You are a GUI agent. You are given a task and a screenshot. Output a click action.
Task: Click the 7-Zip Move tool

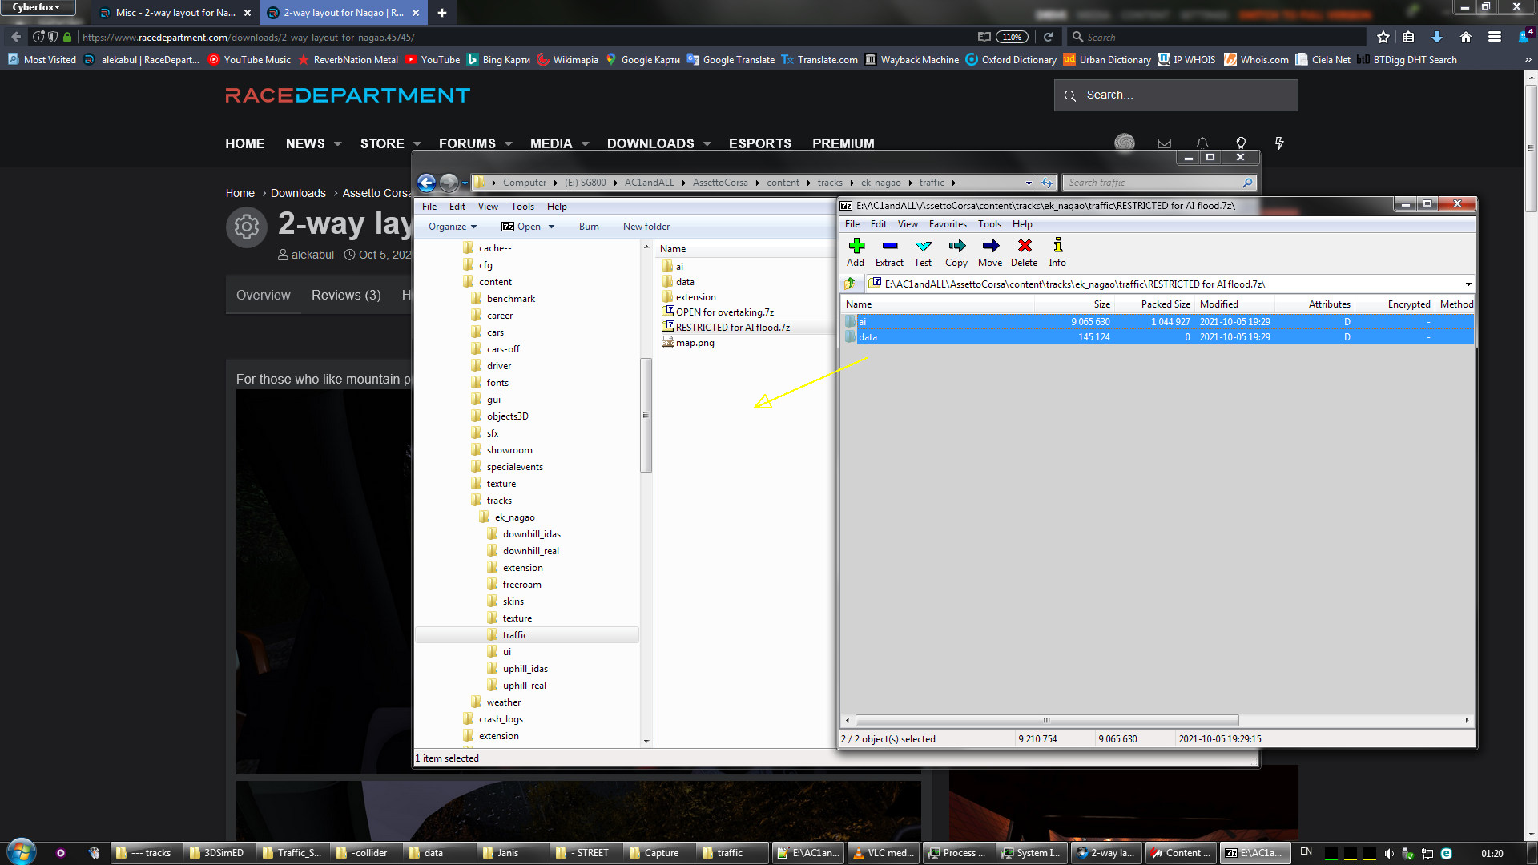coord(990,252)
